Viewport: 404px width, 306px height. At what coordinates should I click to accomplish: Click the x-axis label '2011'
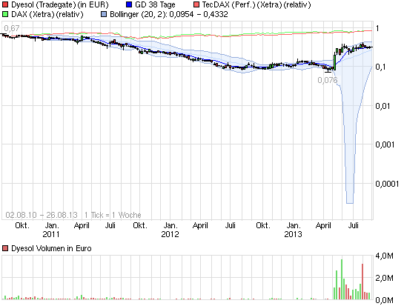tap(51, 234)
